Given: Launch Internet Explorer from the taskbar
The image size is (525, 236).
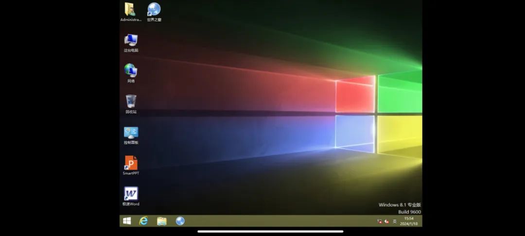Looking at the screenshot, I should point(143,221).
